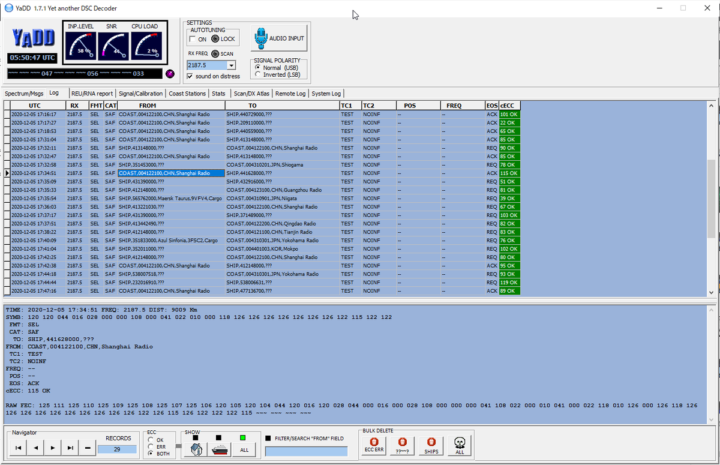Select the ECC ERR radio option

[x=151, y=446]
